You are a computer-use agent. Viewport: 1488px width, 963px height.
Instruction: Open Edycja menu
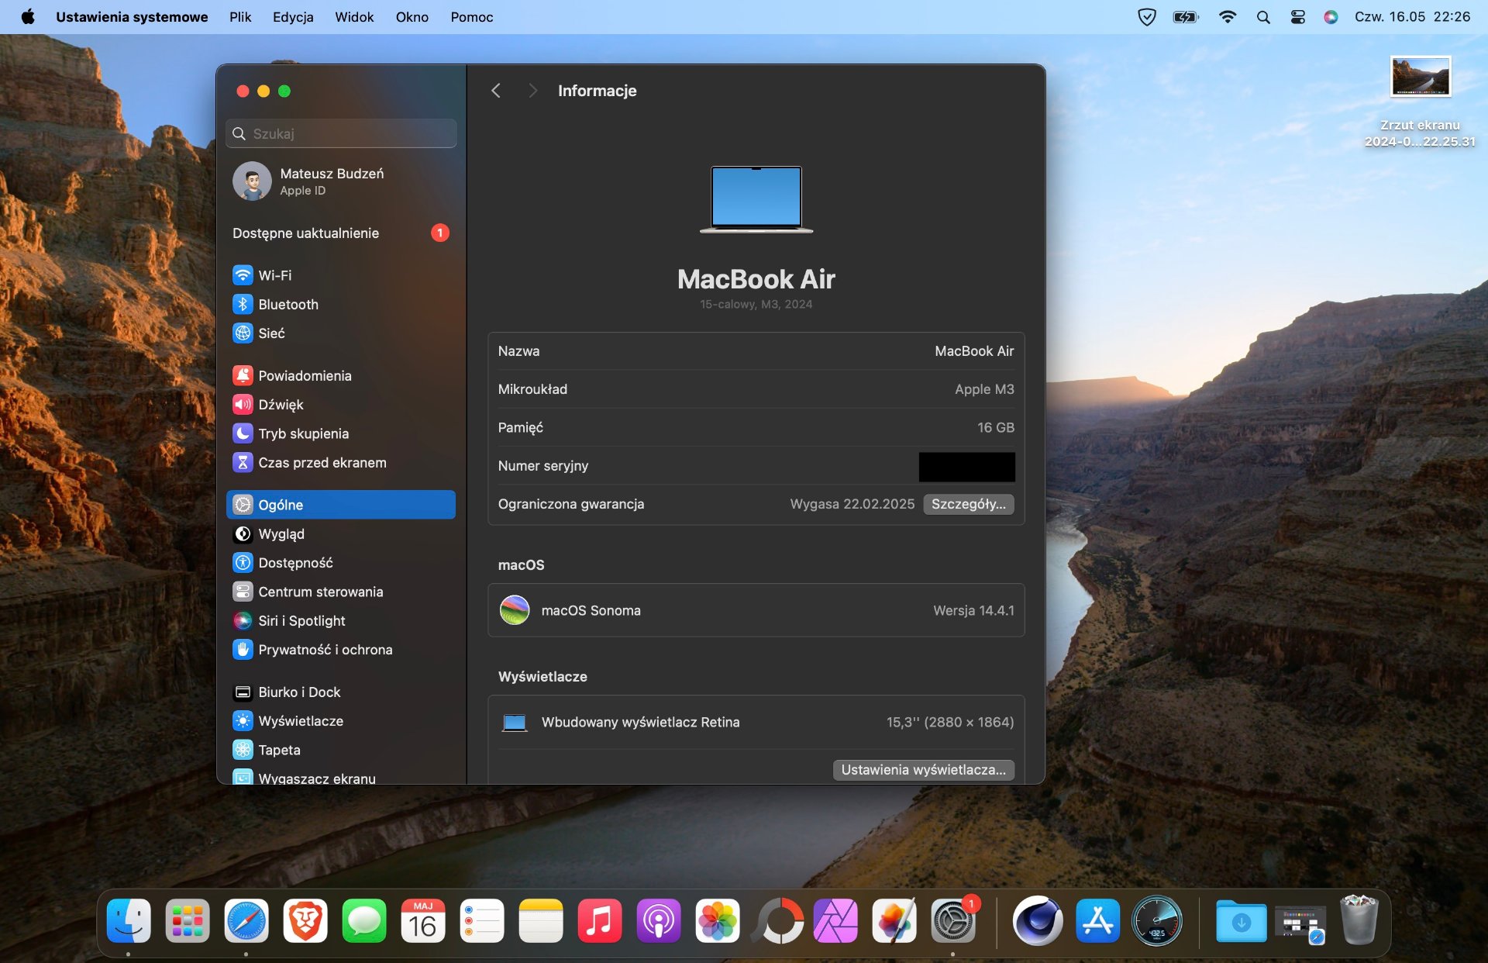[x=293, y=17]
